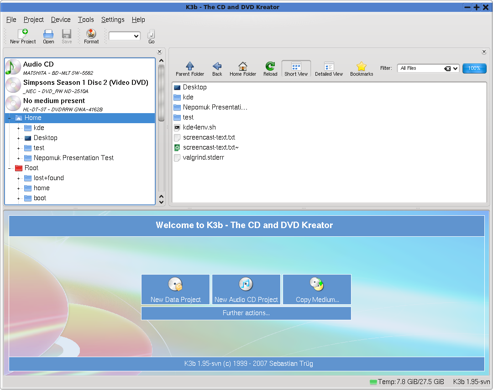This screenshot has width=493, height=390.
Task: Expand the boot tree folder
Action: click(x=18, y=198)
